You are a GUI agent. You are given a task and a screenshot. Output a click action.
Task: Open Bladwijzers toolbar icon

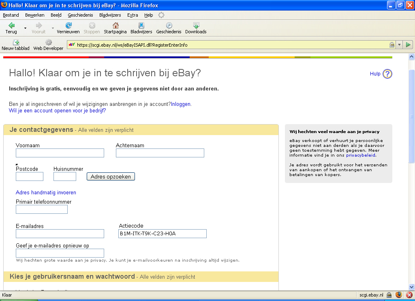[x=141, y=26]
